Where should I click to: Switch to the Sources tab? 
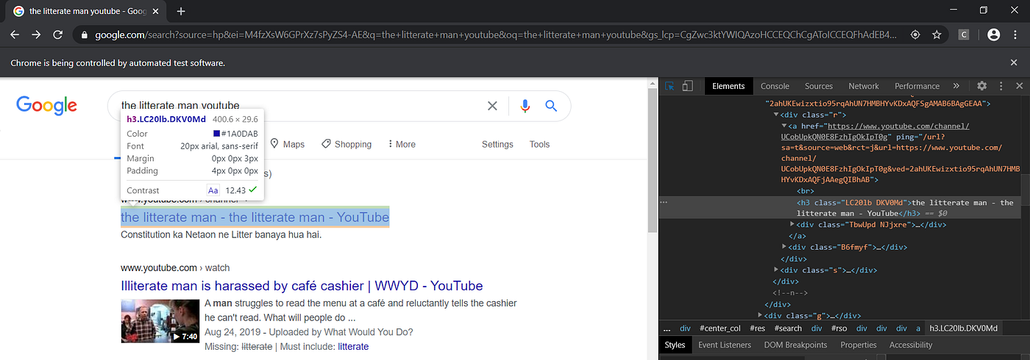click(x=818, y=86)
